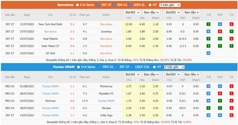Open second 'Ban đầu' dropdown in Pumas table
The height and width of the screenshot is (125, 238).
point(192,75)
